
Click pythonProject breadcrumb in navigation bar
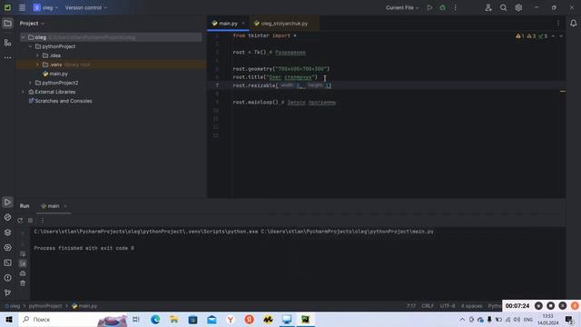[x=45, y=306]
